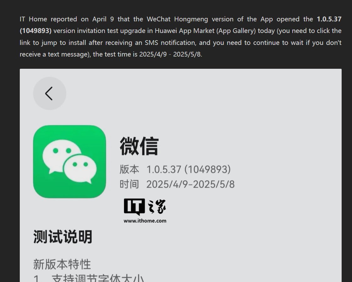Click the green WeChat app icon
This screenshot has height=282, width=352.
click(70, 162)
